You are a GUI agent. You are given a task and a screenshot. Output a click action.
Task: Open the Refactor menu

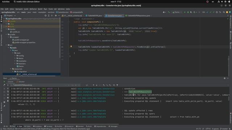point(33,9)
